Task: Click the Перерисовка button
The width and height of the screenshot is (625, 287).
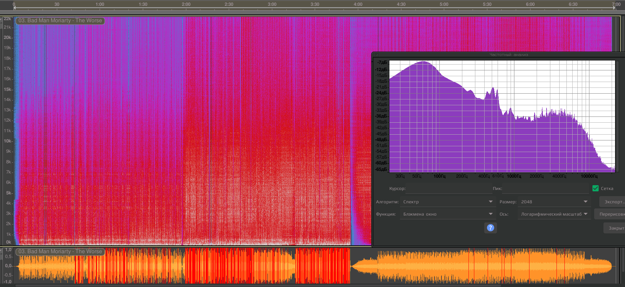Action: (x=610, y=214)
